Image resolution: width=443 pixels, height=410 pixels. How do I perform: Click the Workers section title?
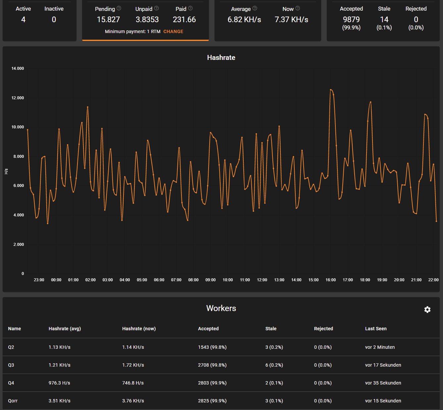click(x=221, y=308)
